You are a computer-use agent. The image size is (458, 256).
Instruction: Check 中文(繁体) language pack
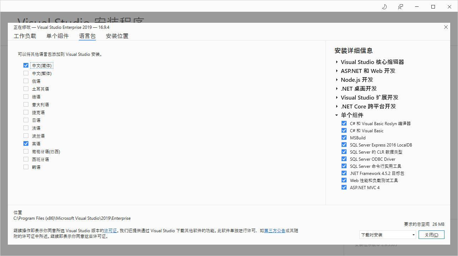[x=26, y=73]
